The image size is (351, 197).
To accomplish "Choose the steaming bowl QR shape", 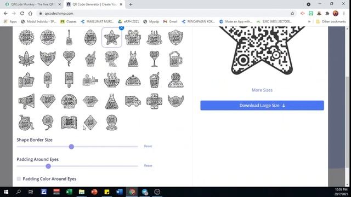I will (x=112, y=80).
